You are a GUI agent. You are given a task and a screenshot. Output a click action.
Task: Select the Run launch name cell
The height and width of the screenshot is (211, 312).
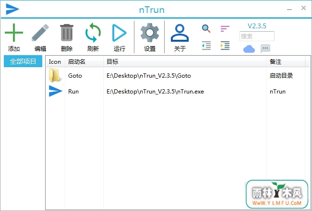pyautogui.click(x=73, y=92)
